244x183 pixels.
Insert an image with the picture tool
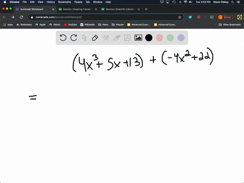point(138,38)
